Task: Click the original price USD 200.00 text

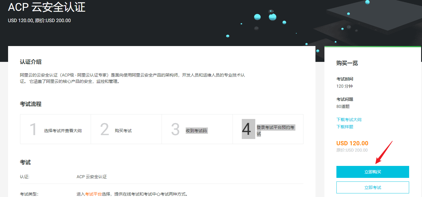Action: click(x=352, y=150)
